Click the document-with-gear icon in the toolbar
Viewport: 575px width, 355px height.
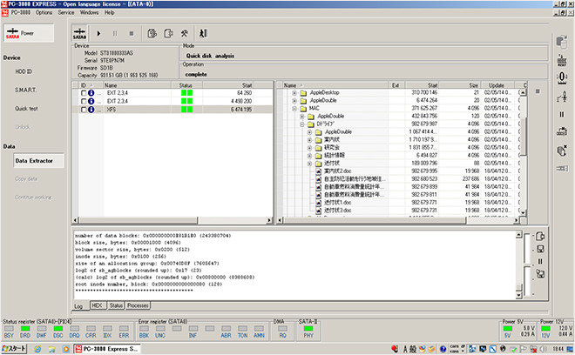(168, 34)
